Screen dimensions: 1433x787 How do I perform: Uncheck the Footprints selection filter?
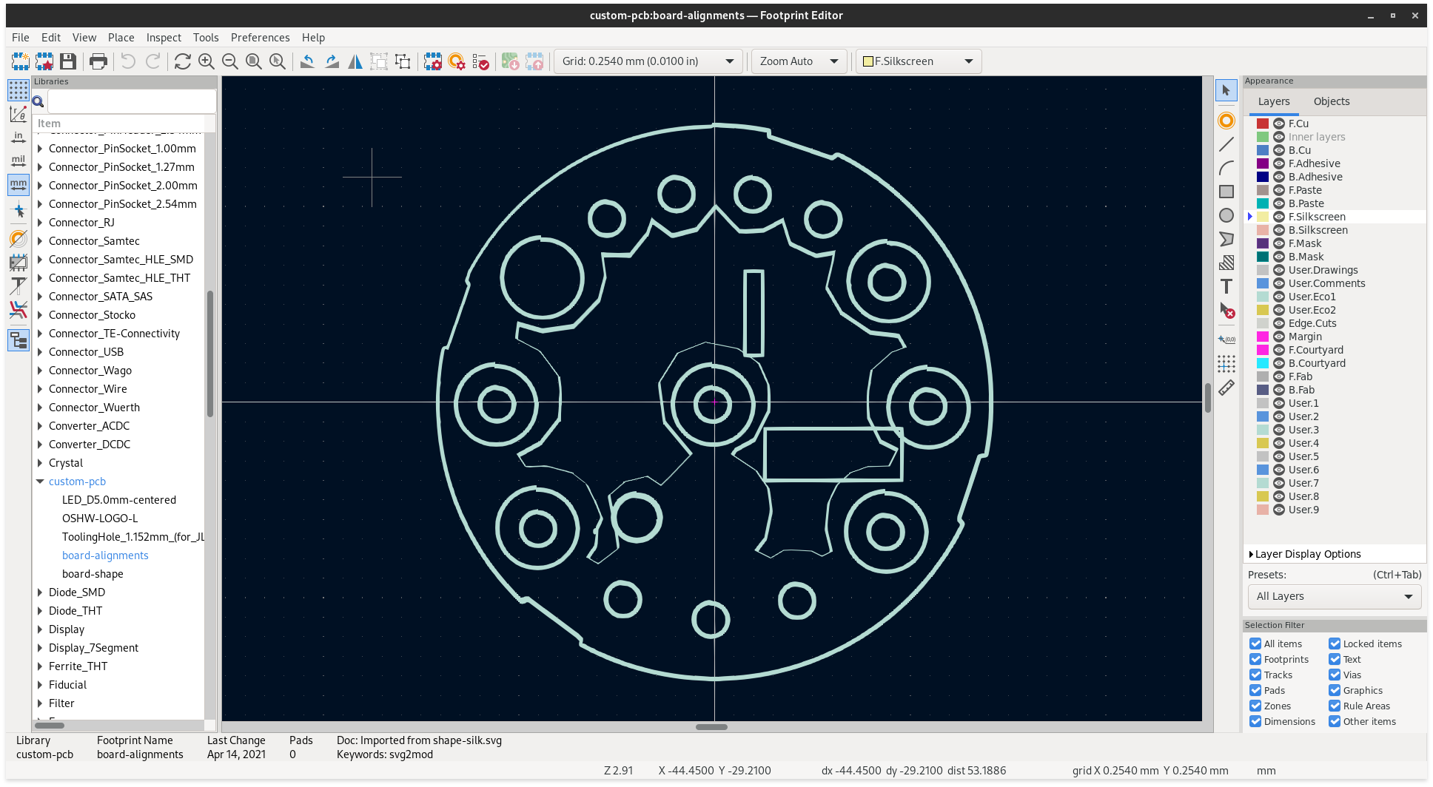click(x=1255, y=659)
